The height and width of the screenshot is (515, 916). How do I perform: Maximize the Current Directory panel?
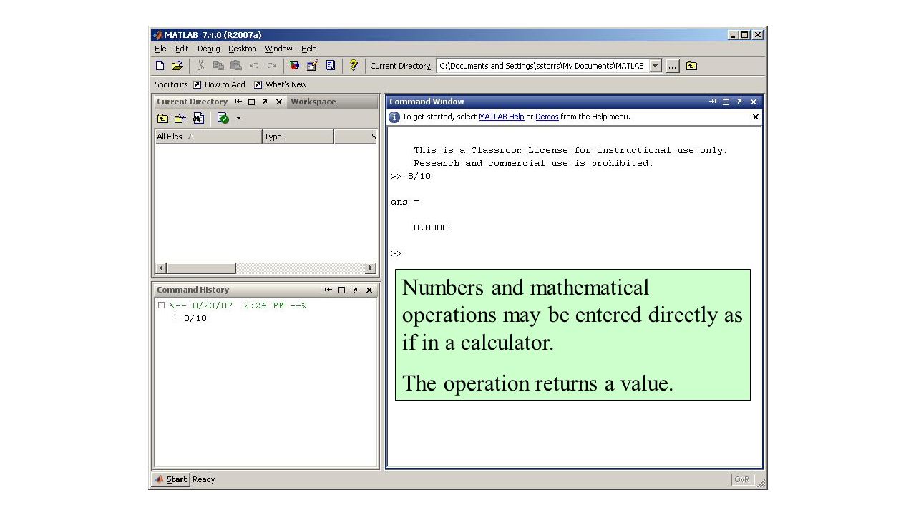(251, 102)
